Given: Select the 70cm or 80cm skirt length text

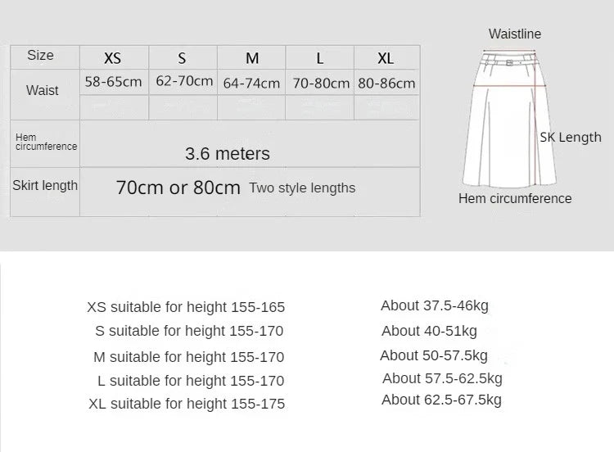Looking at the screenshot, I should (178, 188).
